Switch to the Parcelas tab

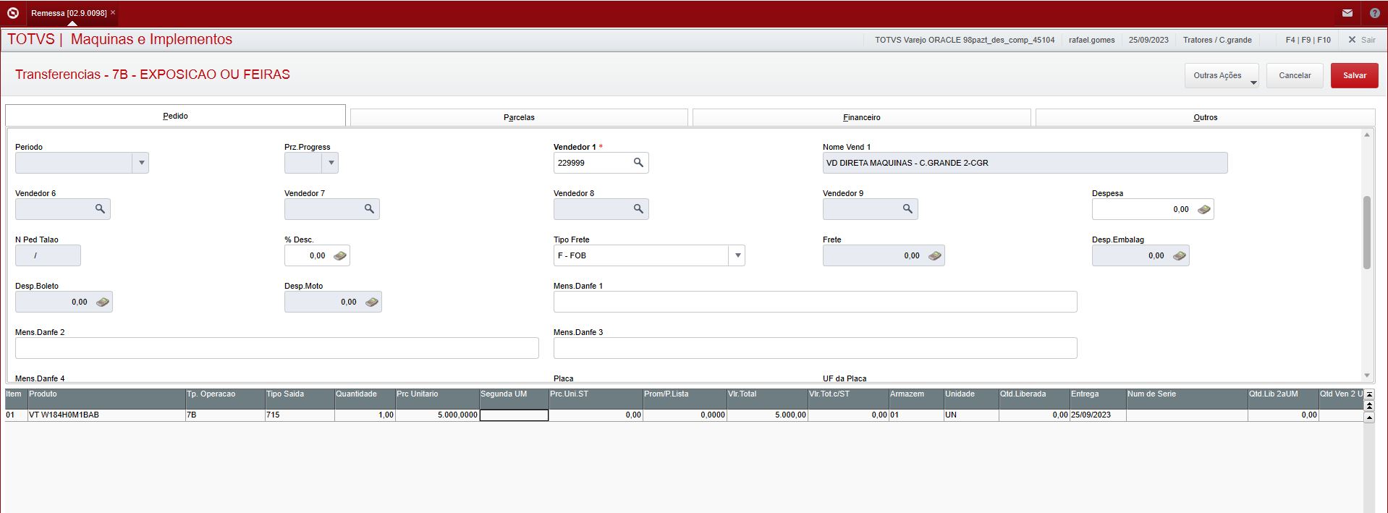[519, 117]
